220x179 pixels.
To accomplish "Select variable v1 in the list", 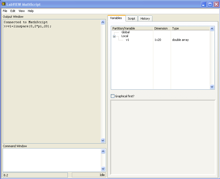I will coord(127,40).
